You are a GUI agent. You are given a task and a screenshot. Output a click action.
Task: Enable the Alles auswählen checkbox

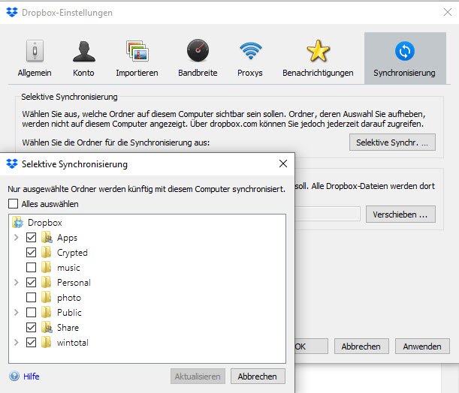point(14,204)
